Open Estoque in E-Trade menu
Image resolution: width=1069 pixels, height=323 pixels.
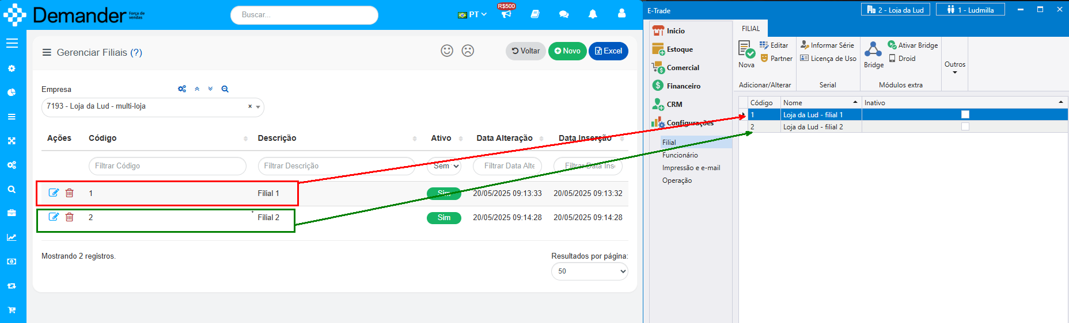click(x=680, y=49)
